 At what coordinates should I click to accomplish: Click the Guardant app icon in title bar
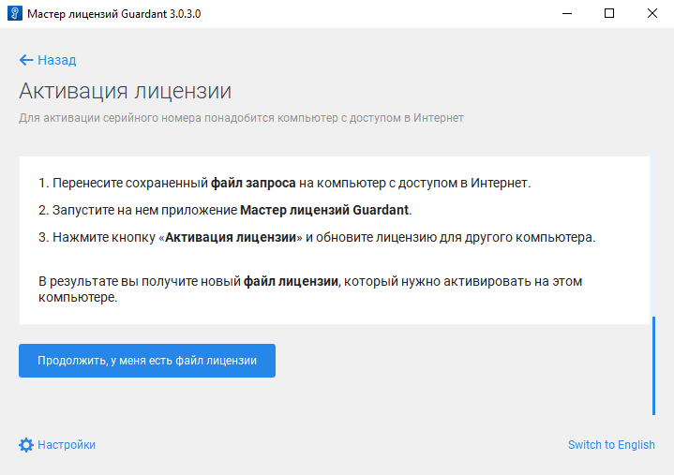pyautogui.click(x=14, y=14)
